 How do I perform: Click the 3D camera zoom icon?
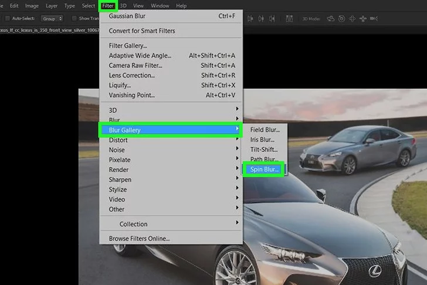coord(375,19)
